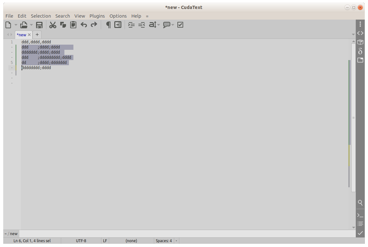Expand the Open file recent list arrow

click(x=31, y=25)
